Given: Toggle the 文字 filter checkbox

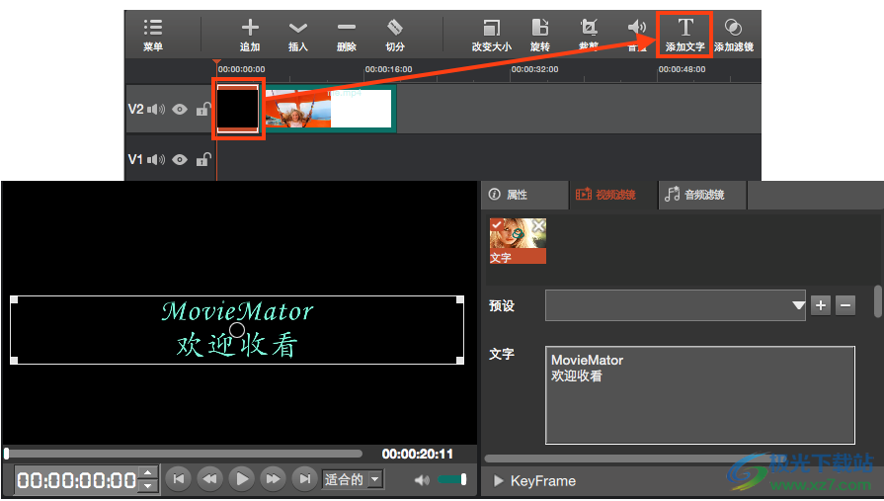Looking at the screenshot, I should pos(497,225).
